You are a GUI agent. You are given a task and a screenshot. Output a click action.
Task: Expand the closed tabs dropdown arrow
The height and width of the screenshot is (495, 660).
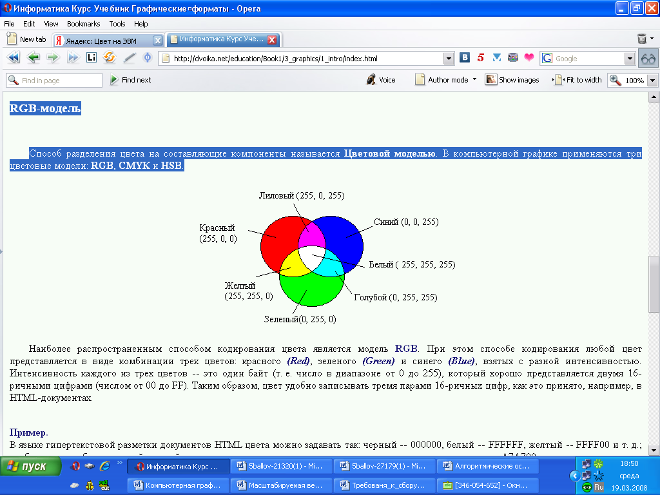coord(652,38)
